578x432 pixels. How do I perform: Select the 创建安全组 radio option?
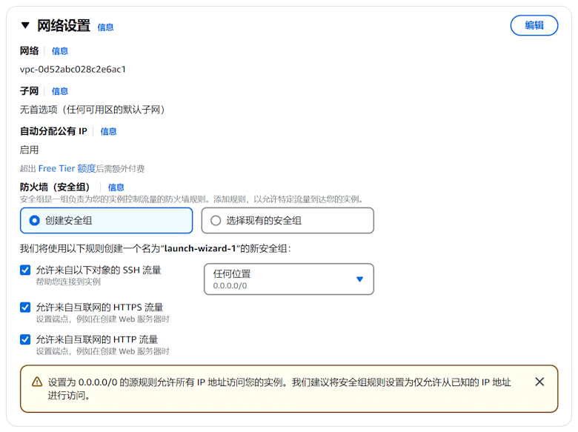point(34,220)
